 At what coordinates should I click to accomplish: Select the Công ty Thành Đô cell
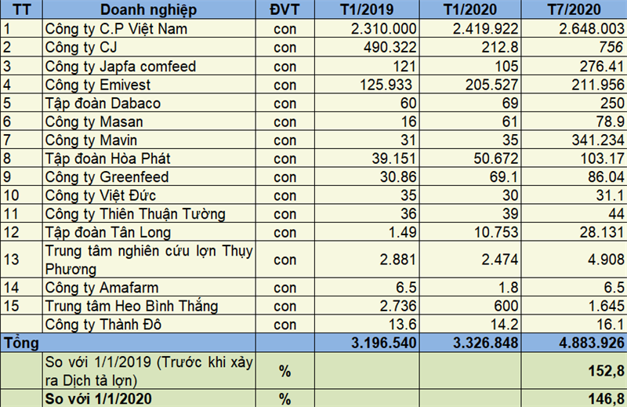coord(149,324)
